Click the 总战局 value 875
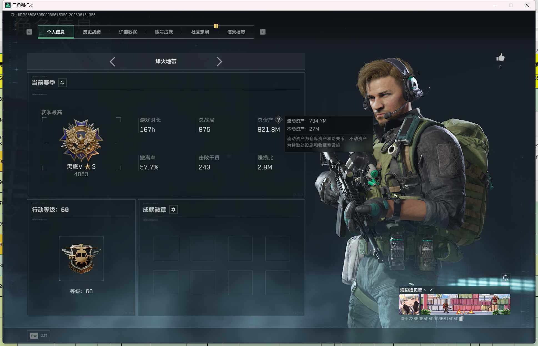Screen dimensions: 538x346 click(x=204, y=130)
